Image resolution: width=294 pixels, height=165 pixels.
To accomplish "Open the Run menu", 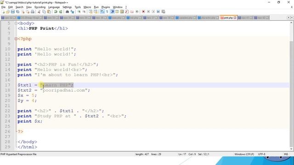I will 96,7.
